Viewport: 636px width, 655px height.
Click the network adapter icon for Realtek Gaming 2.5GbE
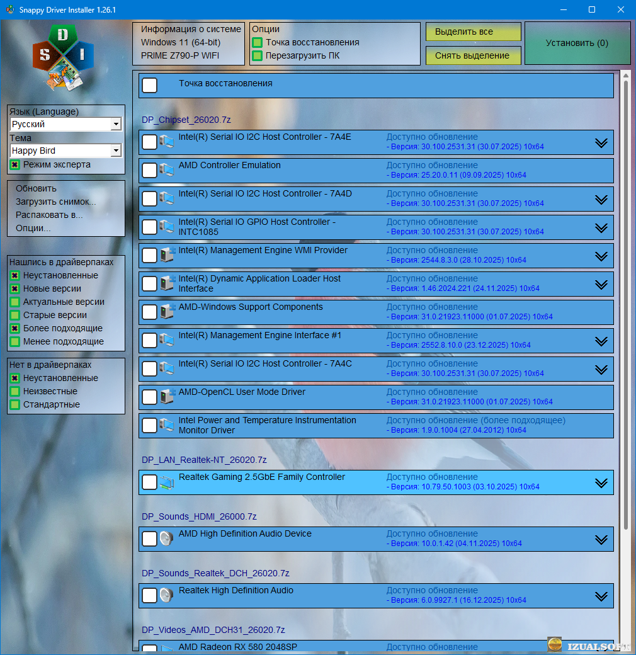pyautogui.click(x=166, y=482)
